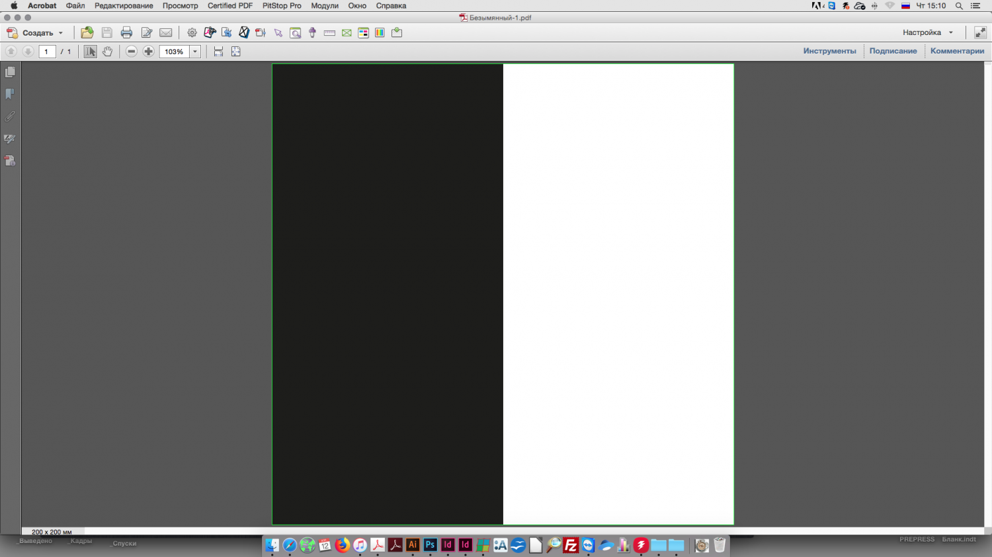Click the Open file folder icon
992x557 pixels.
click(x=87, y=32)
